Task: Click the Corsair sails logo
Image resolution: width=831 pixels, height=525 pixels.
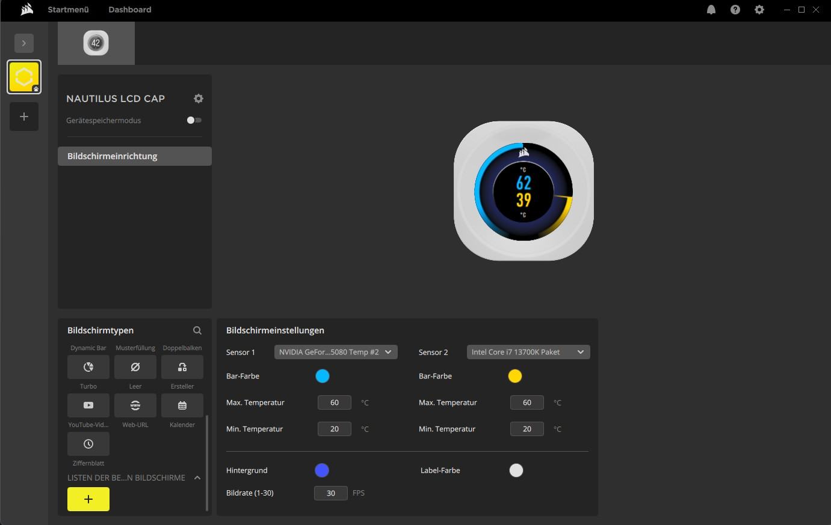Action: (x=26, y=10)
